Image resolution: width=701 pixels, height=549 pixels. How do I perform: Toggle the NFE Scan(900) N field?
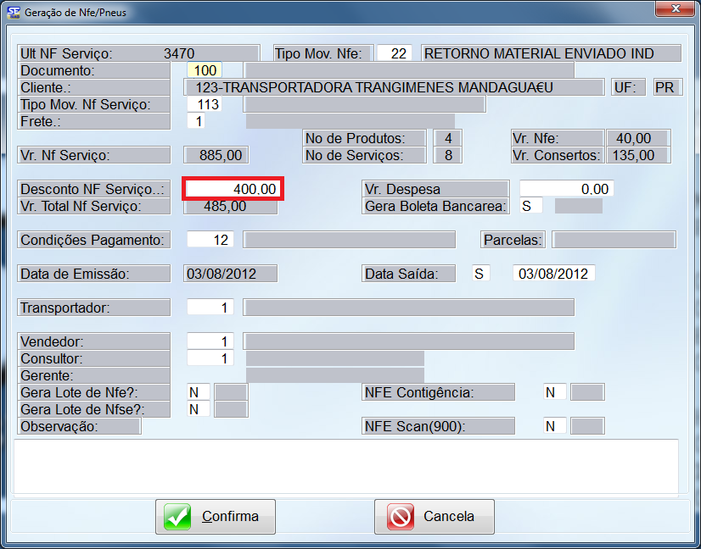tap(554, 426)
